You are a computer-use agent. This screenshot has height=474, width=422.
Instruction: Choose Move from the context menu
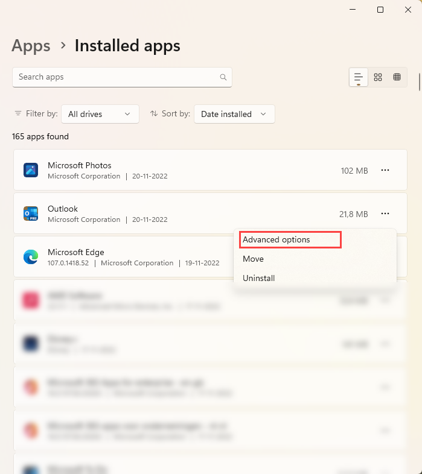pos(253,259)
